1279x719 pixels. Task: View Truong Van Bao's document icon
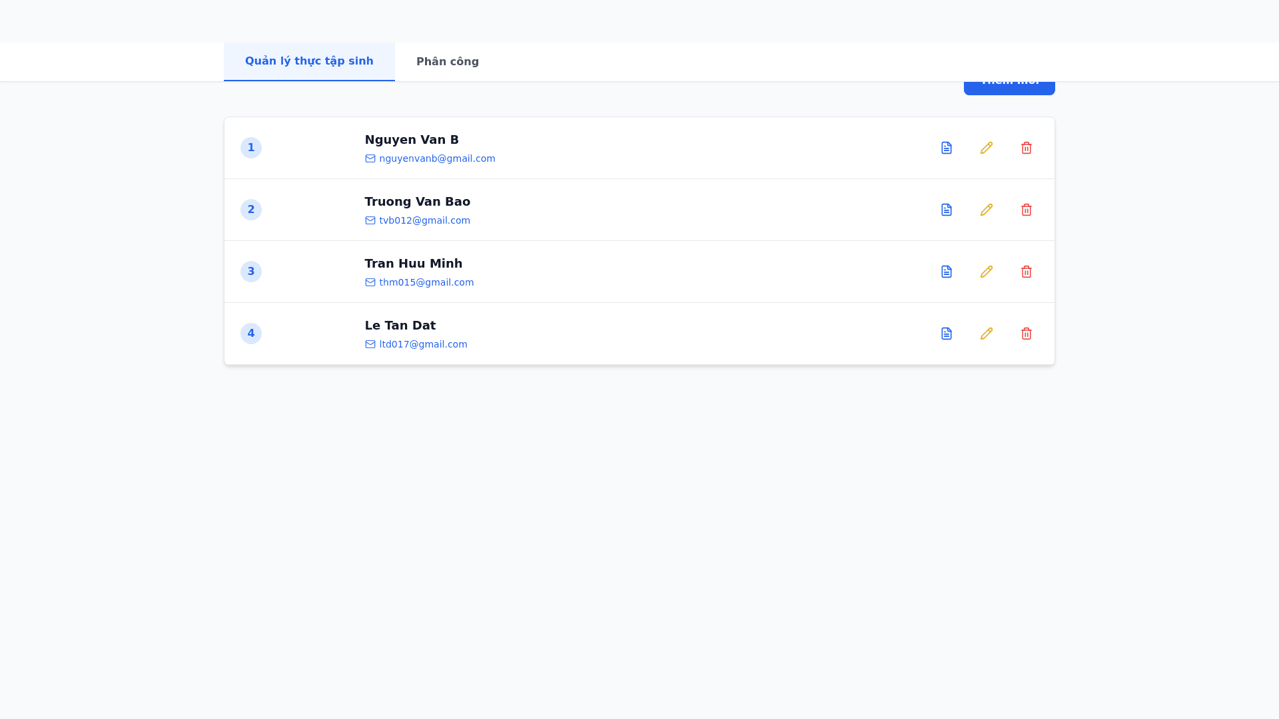click(x=946, y=210)
